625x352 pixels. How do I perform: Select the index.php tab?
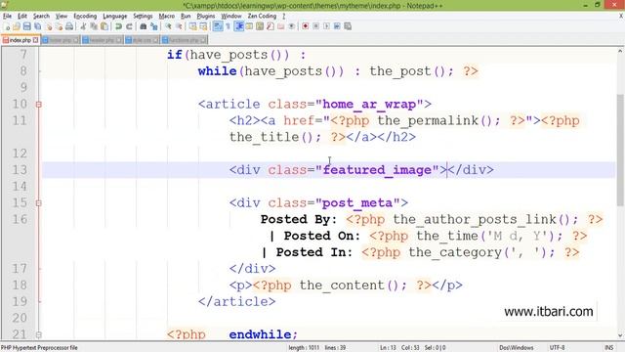coord(20,40)
